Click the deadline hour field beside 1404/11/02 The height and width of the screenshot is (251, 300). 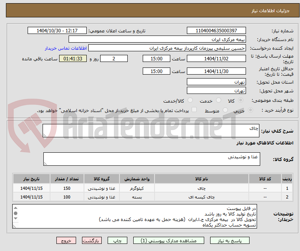(157, 58)
